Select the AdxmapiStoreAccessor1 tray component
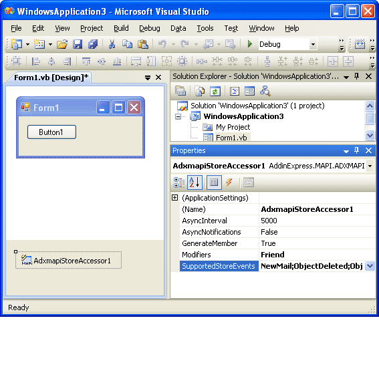 pos(69,260)
